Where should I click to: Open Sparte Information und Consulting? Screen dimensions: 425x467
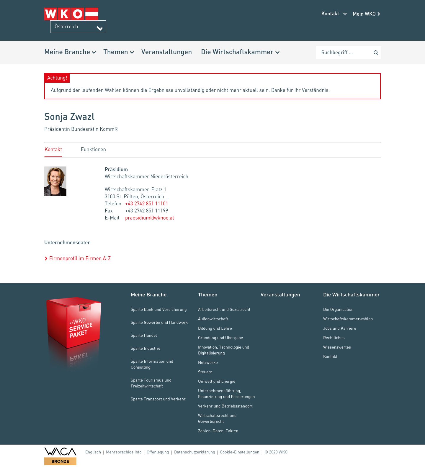pos(152,364)
